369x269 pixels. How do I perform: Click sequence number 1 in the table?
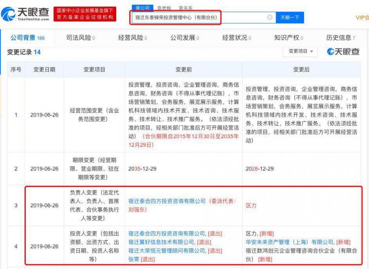(x=16, y=115)
